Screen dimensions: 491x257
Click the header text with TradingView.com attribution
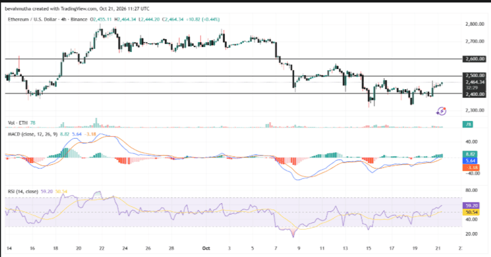tap(77, 9)
